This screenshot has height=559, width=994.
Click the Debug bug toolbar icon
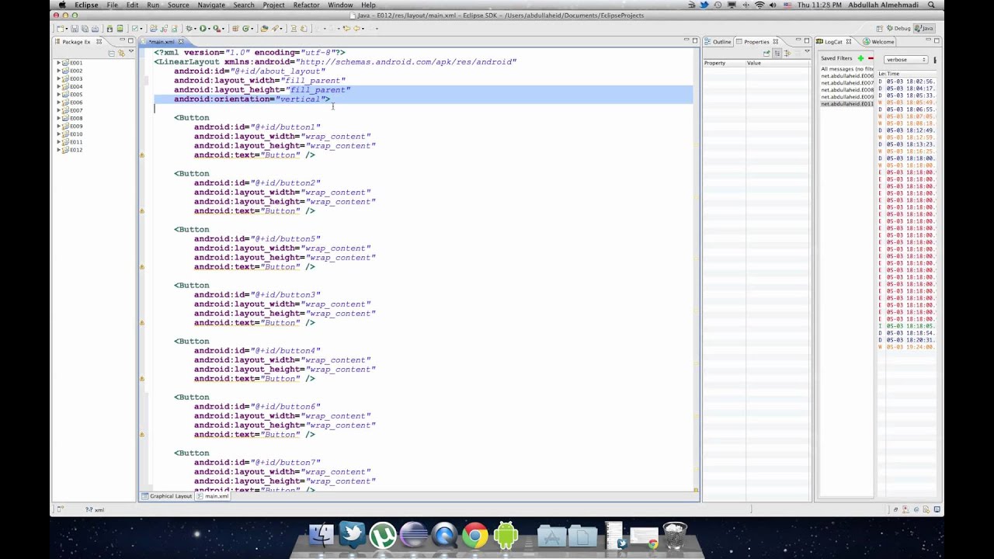click(x=189, y=29)
